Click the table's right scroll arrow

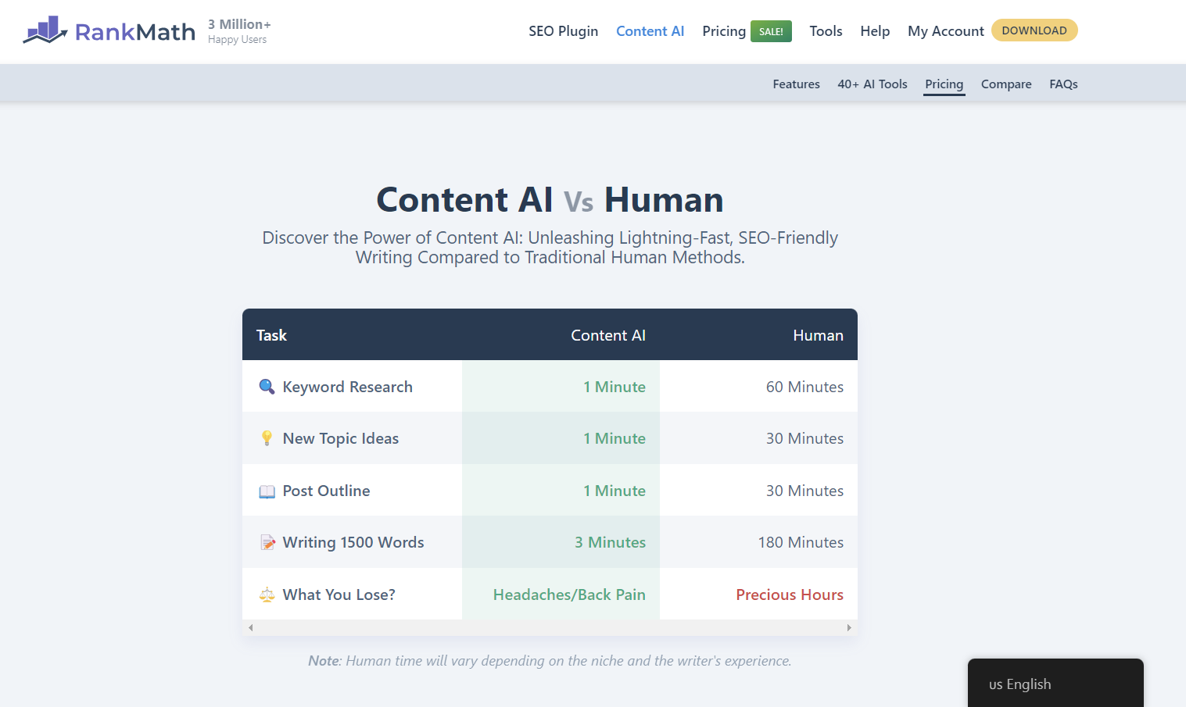point(849,627)
